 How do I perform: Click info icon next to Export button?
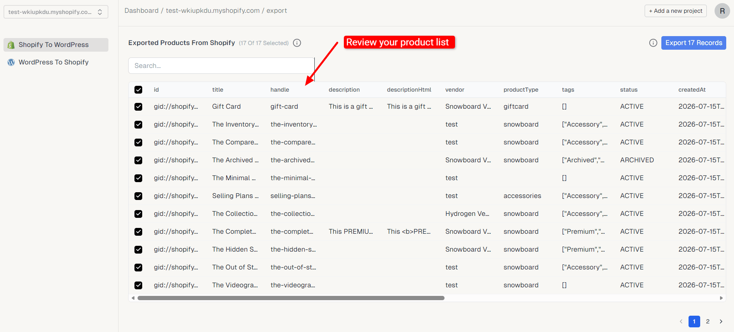[x=653, y=43]
